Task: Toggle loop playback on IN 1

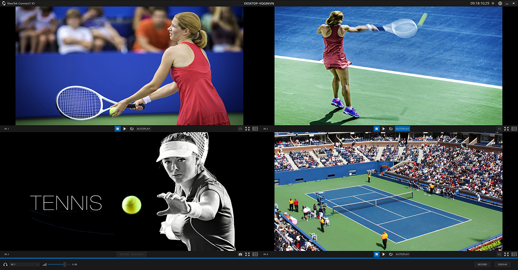Action: tap(131, 129)
